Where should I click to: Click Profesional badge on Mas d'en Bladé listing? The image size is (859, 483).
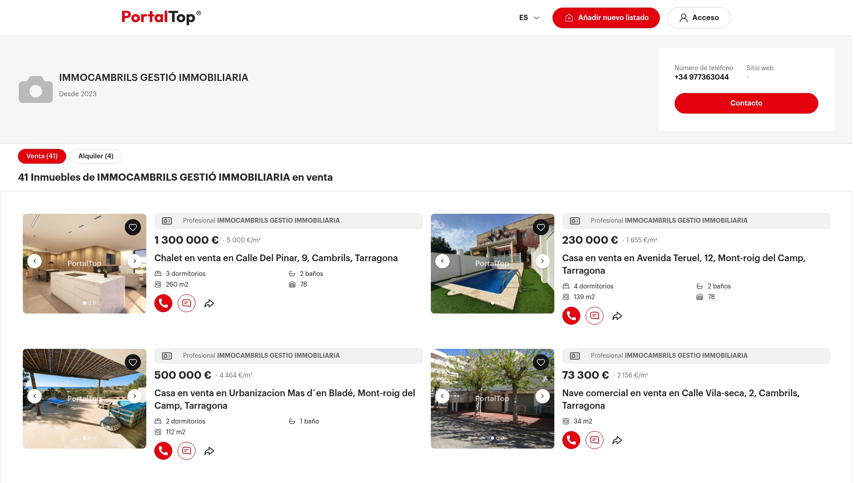(289, 356)
